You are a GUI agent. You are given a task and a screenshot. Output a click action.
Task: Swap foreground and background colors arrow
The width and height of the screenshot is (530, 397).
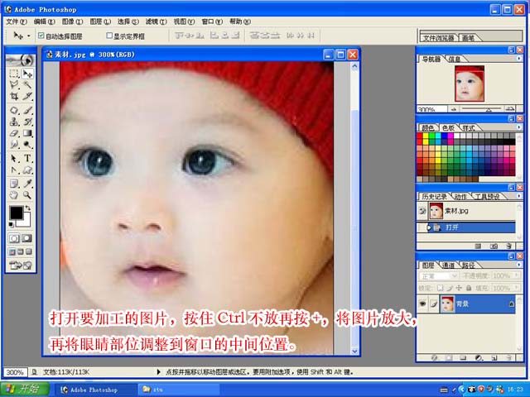[x=28, y=208]
